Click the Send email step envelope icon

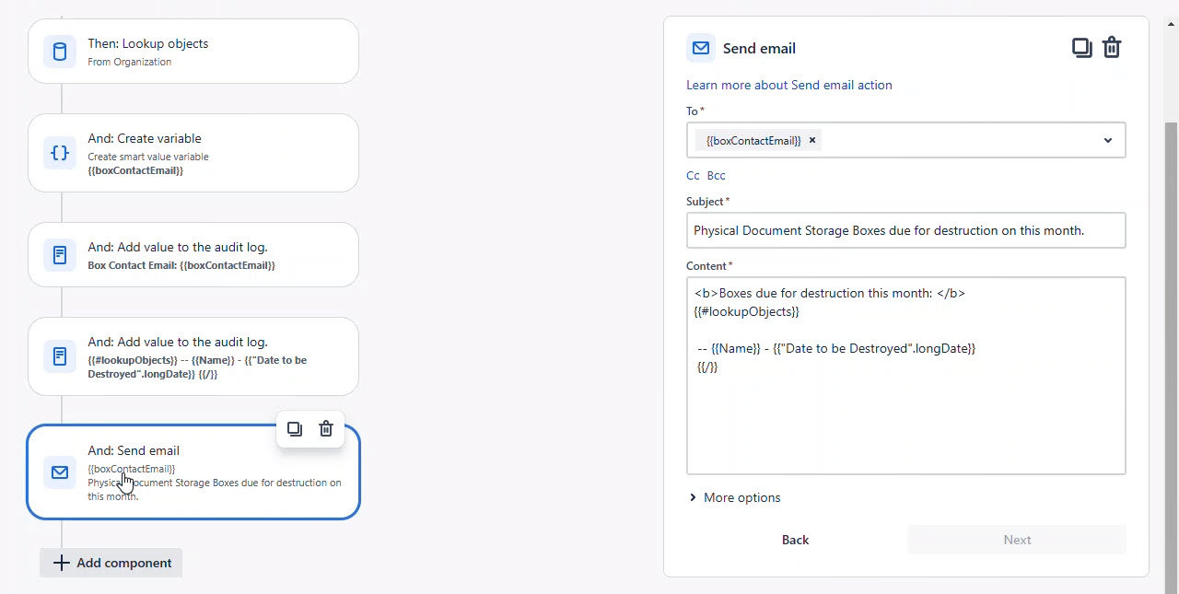(x=60, y=472)
